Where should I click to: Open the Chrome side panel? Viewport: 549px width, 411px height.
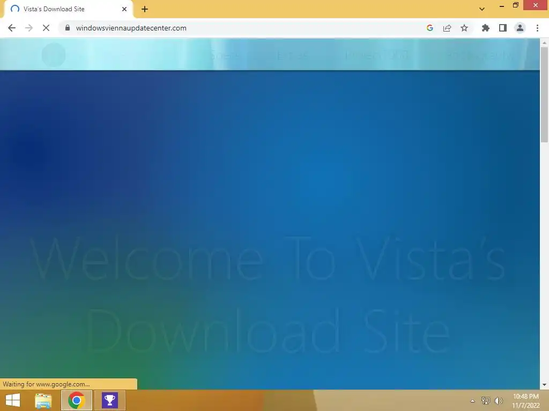point(503,28)
